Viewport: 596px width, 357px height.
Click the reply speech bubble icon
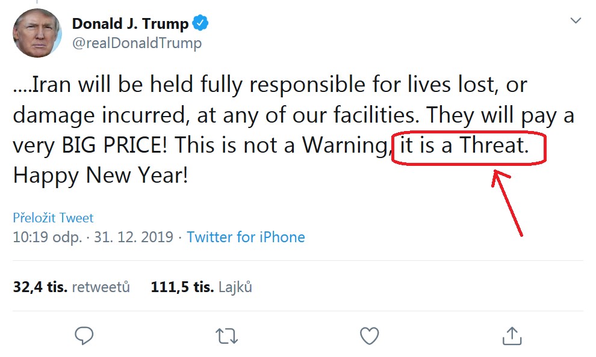[x=84, y=335]
